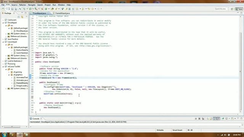Click the Last Edit Location icon

coord(89,9)
